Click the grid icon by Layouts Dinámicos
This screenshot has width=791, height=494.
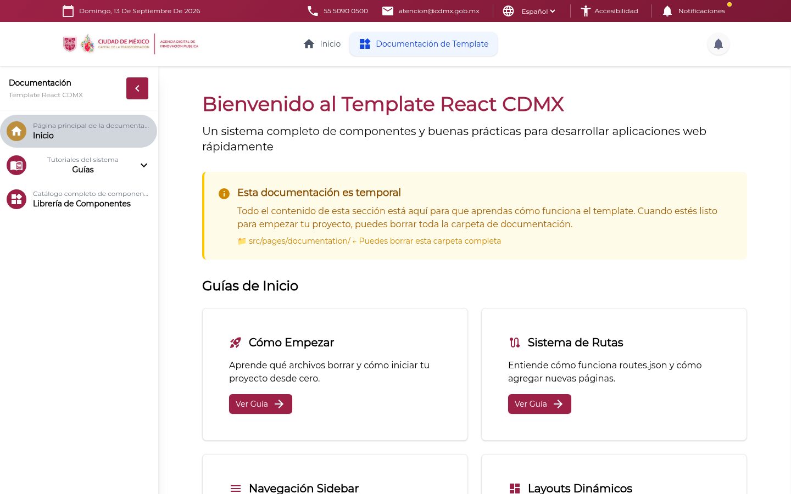coord(515,489)
